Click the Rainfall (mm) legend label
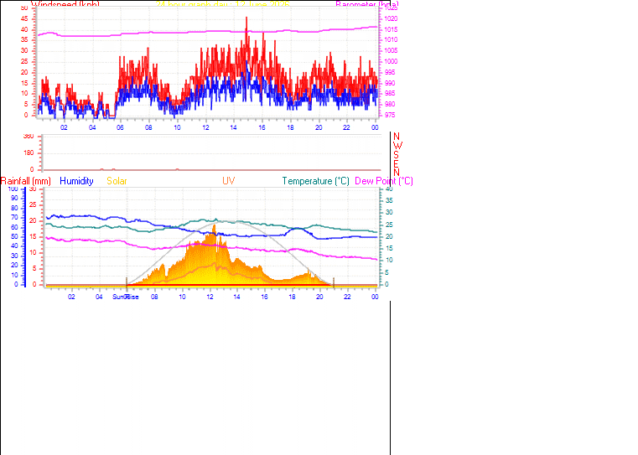Viewport: 638px width, 455px height. pos(26,181)
